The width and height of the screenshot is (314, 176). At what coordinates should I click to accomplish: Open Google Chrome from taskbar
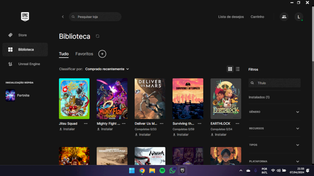(x=142, y=171)
